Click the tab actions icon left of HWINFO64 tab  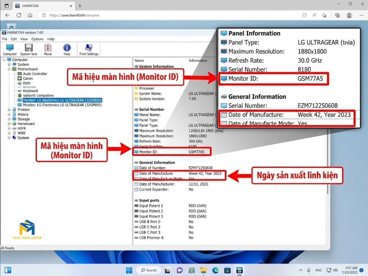click(6, 6)
